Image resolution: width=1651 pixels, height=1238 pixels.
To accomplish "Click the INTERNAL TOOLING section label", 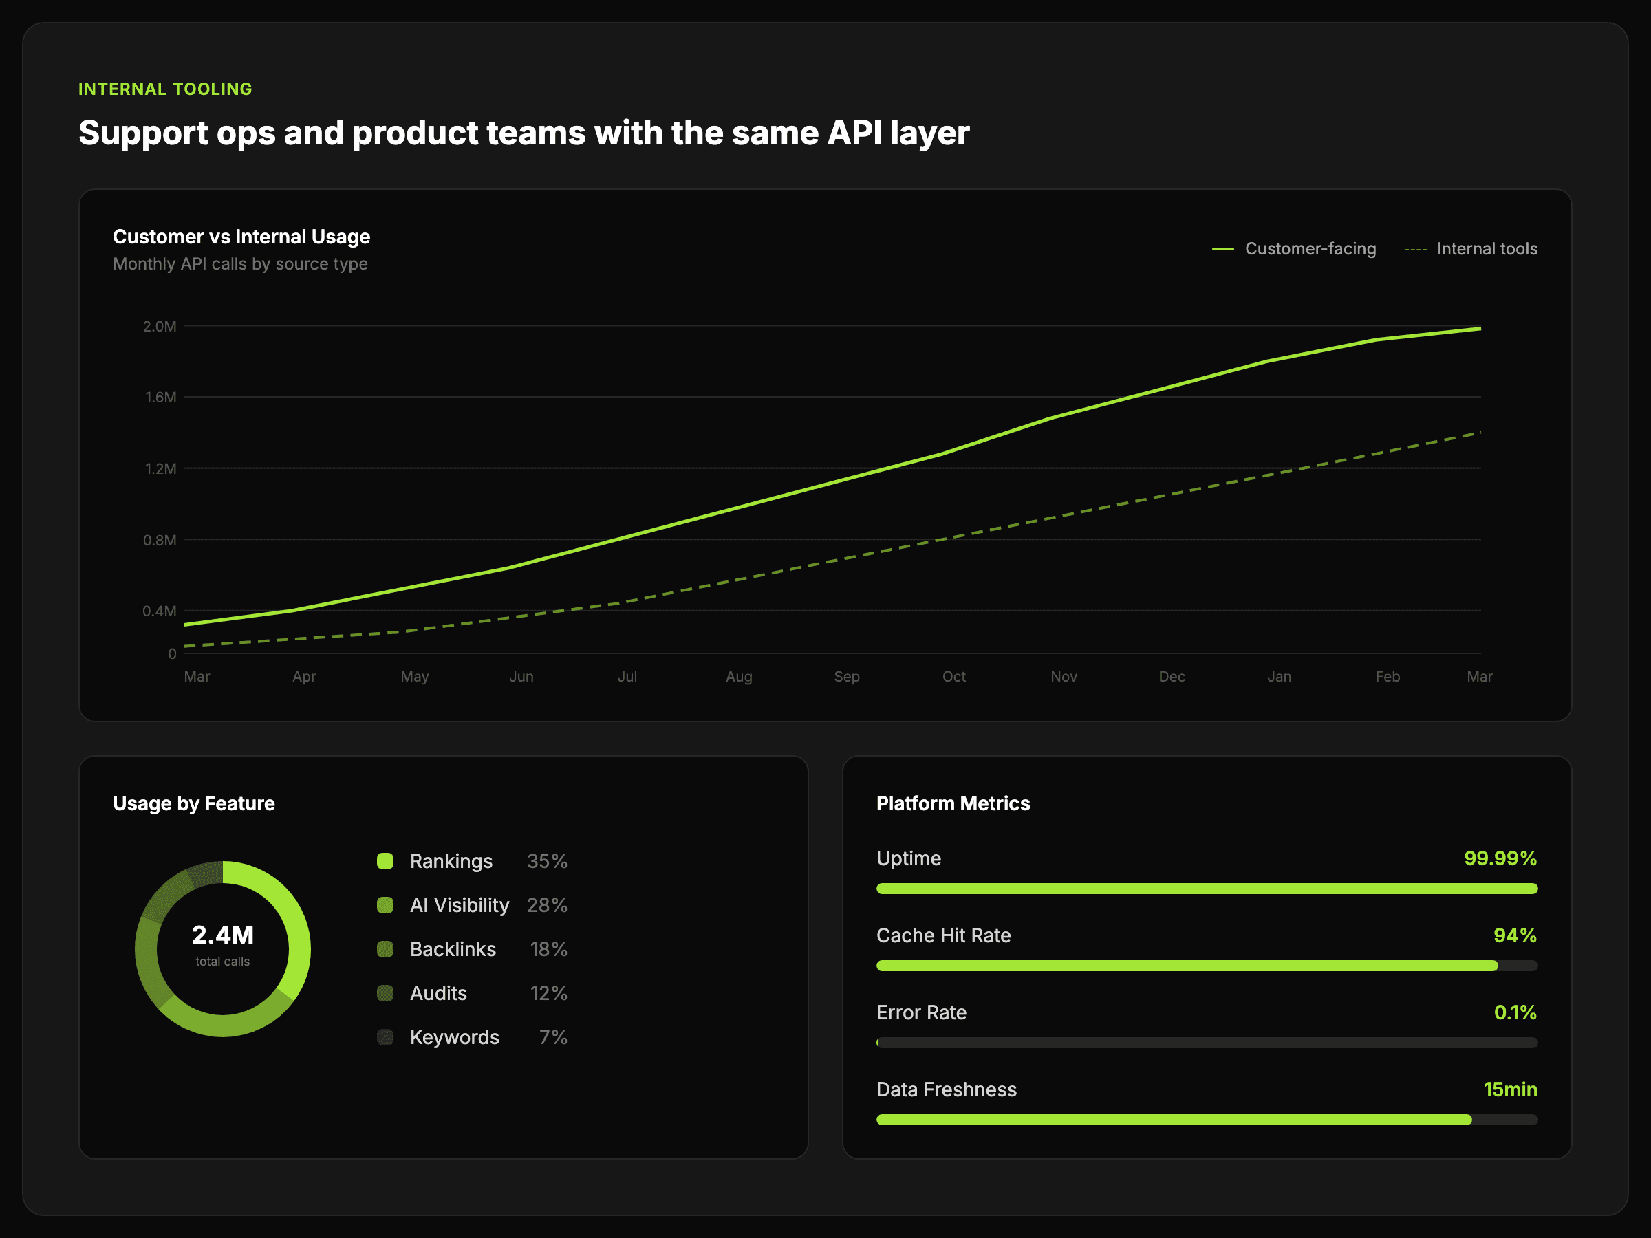I will 165,89.
